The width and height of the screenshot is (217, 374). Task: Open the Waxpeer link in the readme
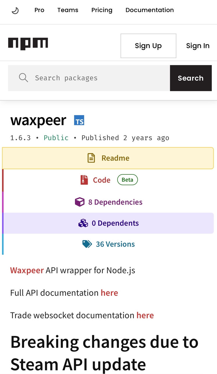pyautogui.click(x=27, y=270)
